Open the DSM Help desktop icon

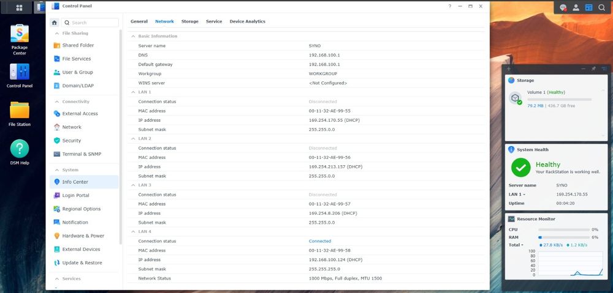(x=20, y=152)
